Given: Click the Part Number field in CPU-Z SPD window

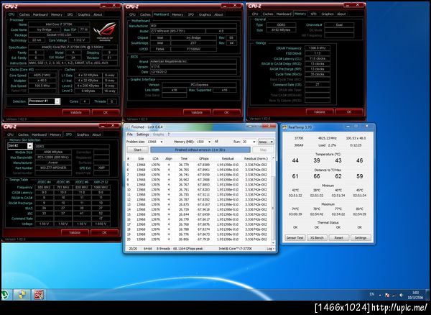Looking at the screenshot, I should tap(53, 168).
